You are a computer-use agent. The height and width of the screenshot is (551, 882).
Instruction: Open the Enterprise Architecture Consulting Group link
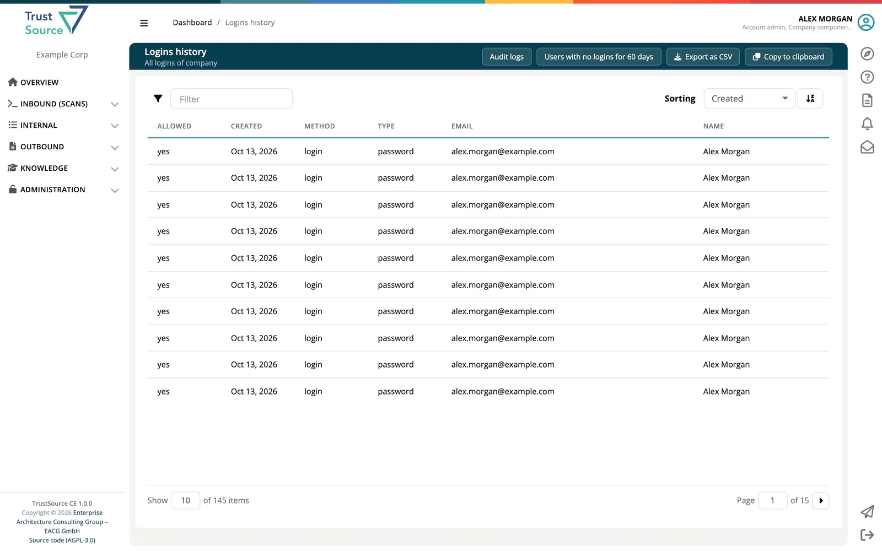(x=62, y=522)
